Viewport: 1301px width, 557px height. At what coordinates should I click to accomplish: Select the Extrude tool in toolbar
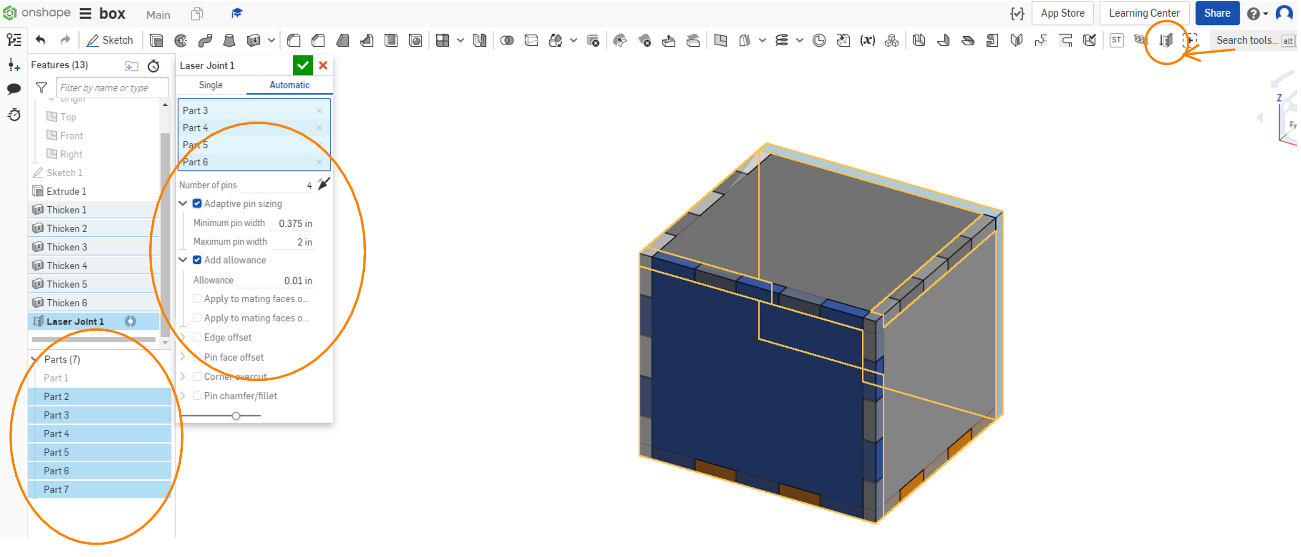pos(156,41)
